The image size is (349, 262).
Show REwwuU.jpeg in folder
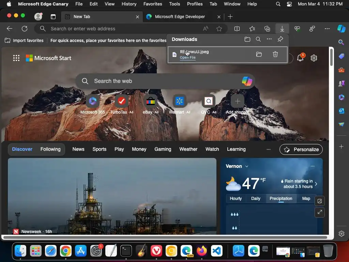click(x=259, y=54)
